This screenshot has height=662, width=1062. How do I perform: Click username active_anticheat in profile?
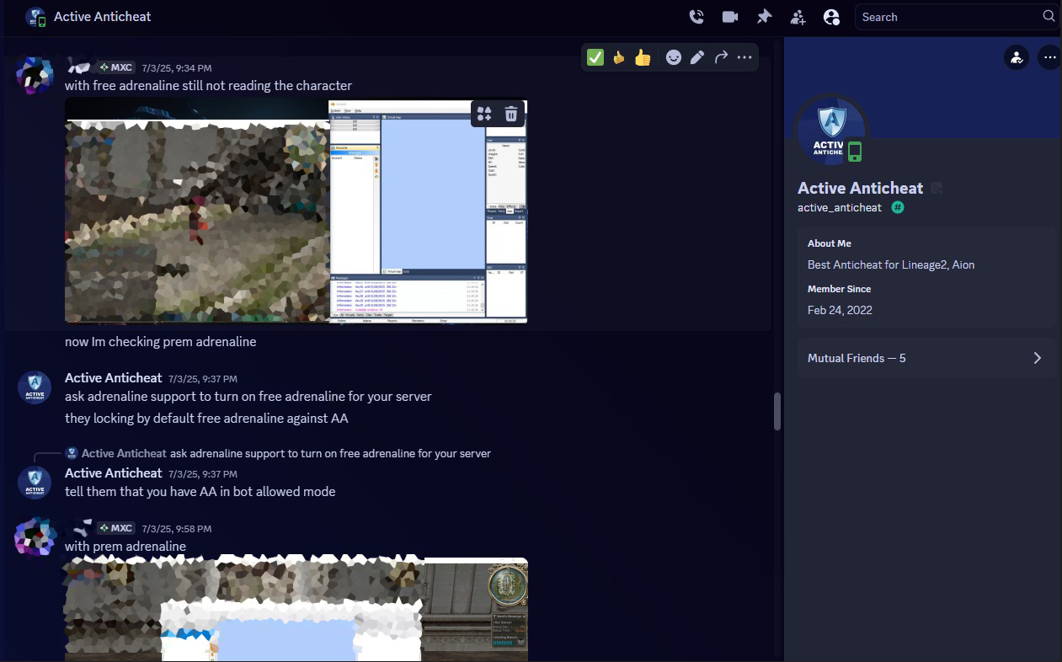839,207
